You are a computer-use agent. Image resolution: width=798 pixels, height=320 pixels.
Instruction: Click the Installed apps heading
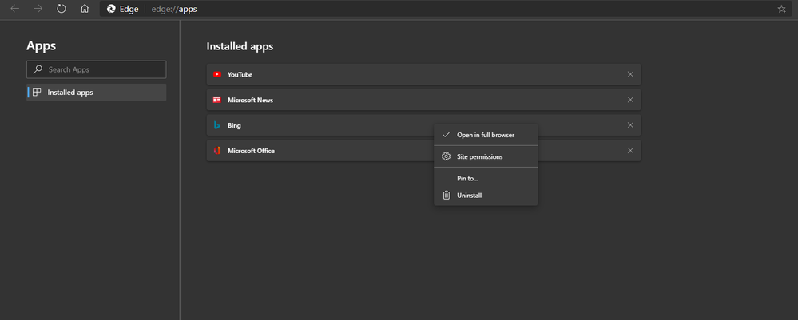[x=240, y=46]
